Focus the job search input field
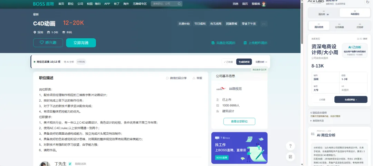Screen dimensions: 373x166 [x=164, y=4]
